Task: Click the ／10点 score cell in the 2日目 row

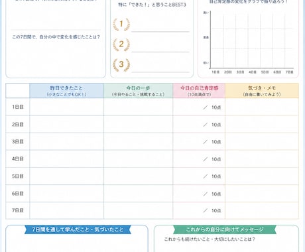Action: [199, 125]
